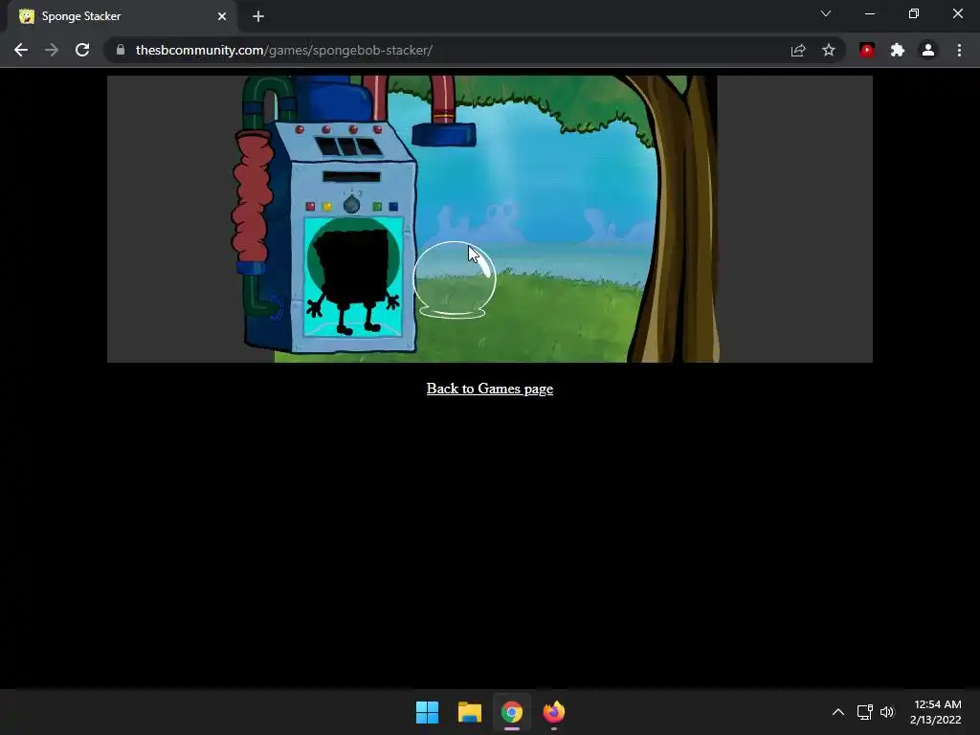The image size is (980, 735).
Task: Open File Explorer from the taskbar
Action: pos(469,712)
